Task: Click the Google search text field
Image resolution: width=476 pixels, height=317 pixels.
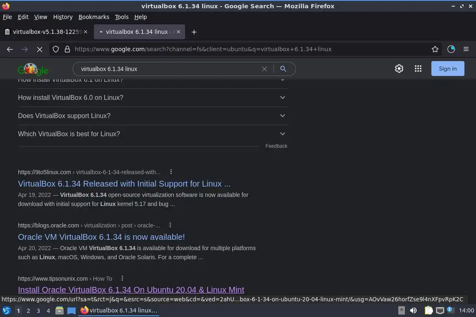Action: tap(169, 69)
